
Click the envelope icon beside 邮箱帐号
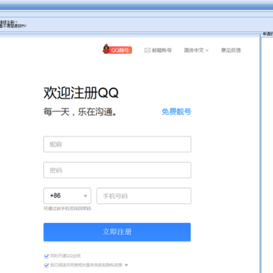147,50
